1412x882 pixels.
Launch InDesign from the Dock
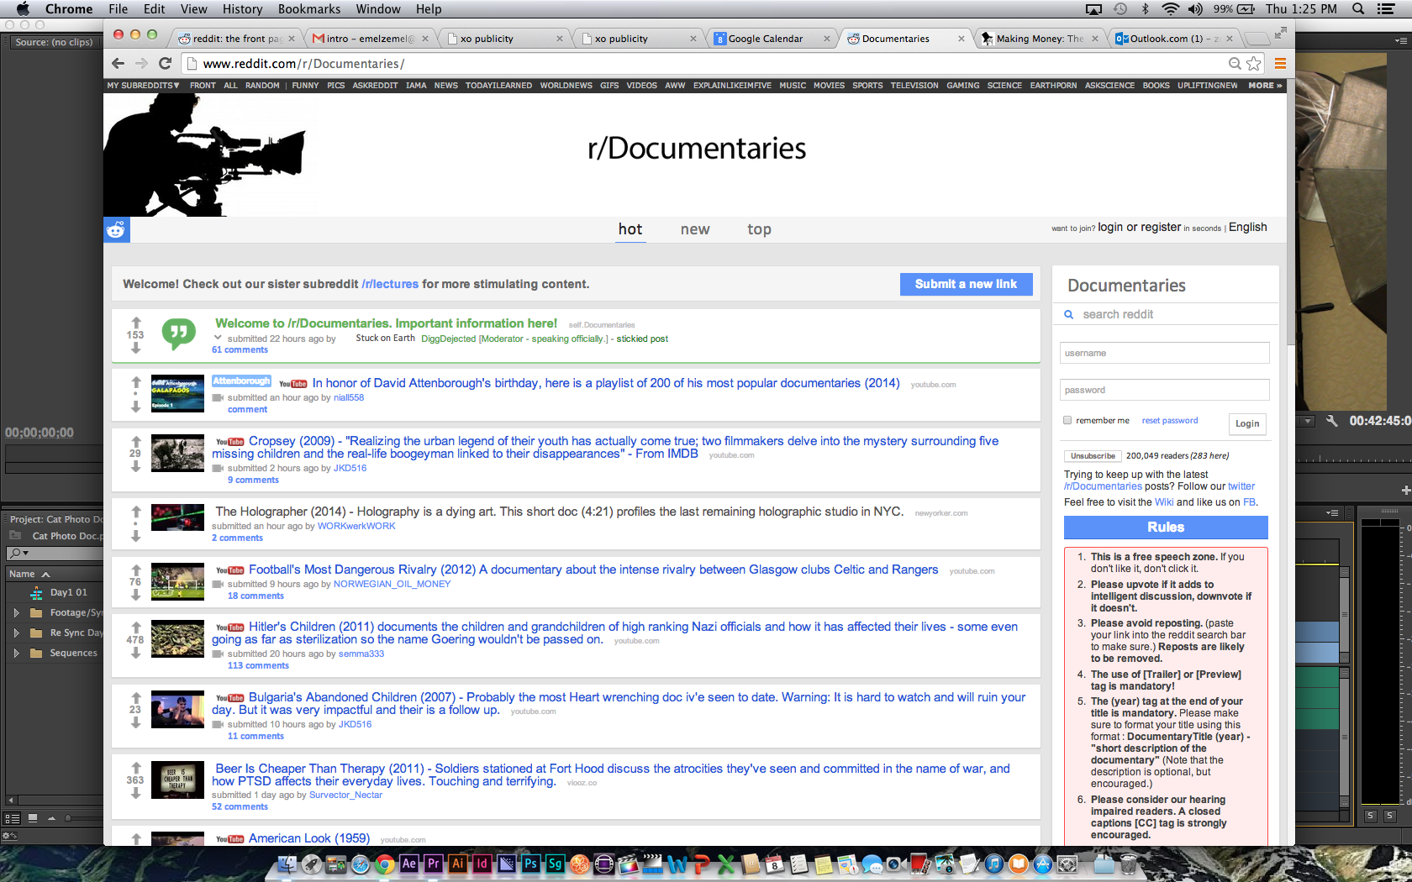click(482, 863)
